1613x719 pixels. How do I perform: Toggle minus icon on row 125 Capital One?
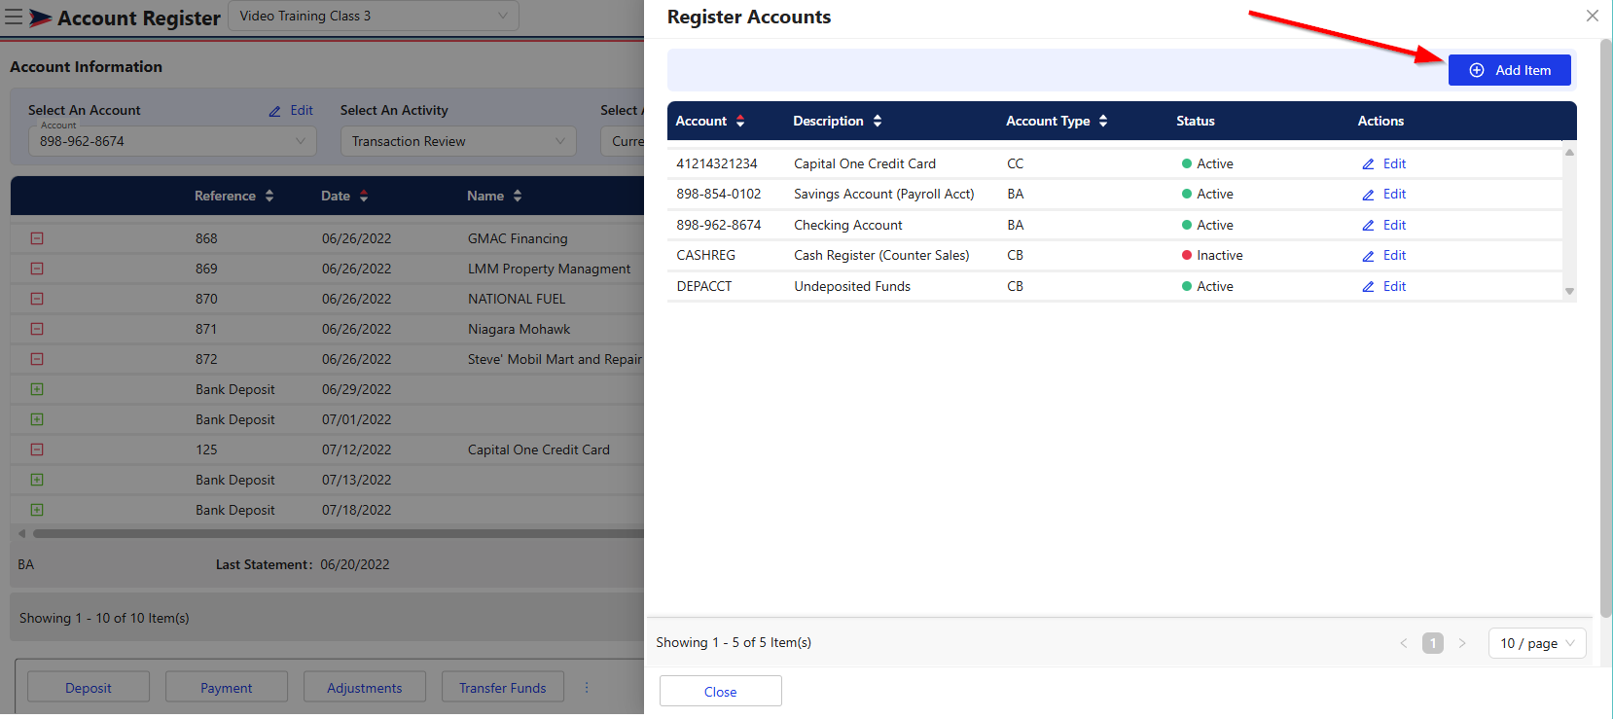click(x=37, y=449)
